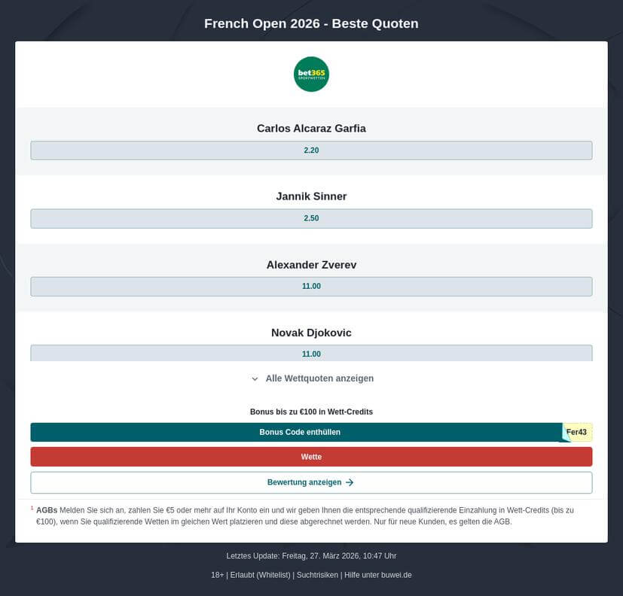This screenshot has width=623, height=596.
Task: Choose Alexander Zverev odds 11.00
Action: (x=311, y=286)
